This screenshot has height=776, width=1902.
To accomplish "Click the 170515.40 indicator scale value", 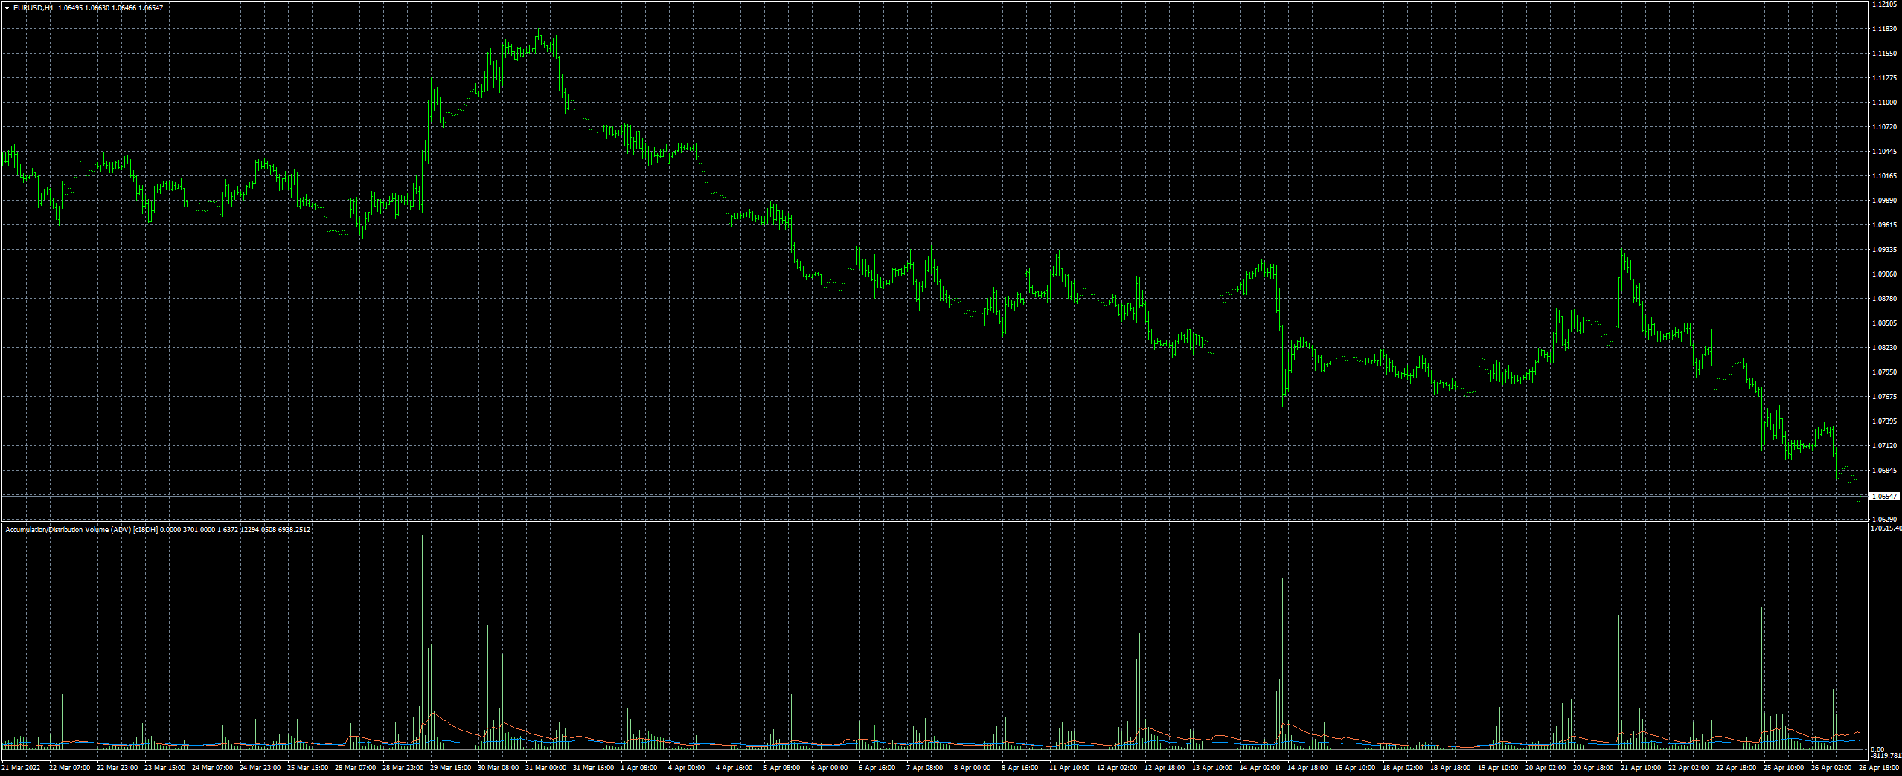I will point(1886,528).
